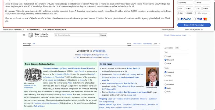
Task: Select Large text size
Action: pyautogui.click(x=166, y=63)
